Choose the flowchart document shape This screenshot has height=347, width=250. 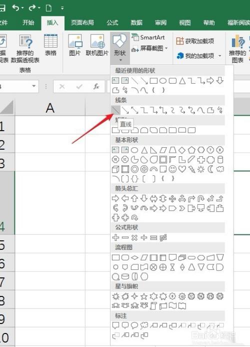pyautogui.click(x=172, y=257)
